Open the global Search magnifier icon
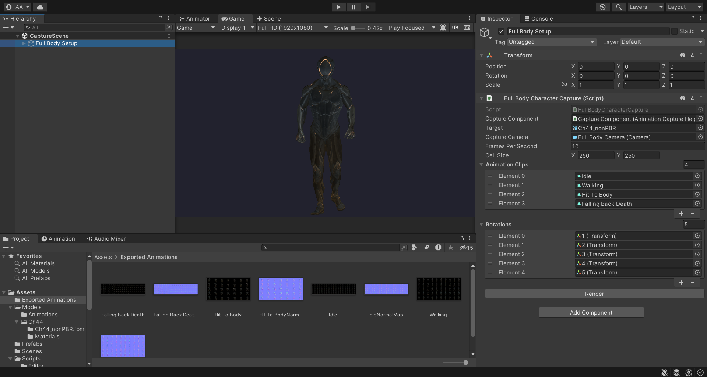This screenshot has height=377, width=707. point(619,7)
